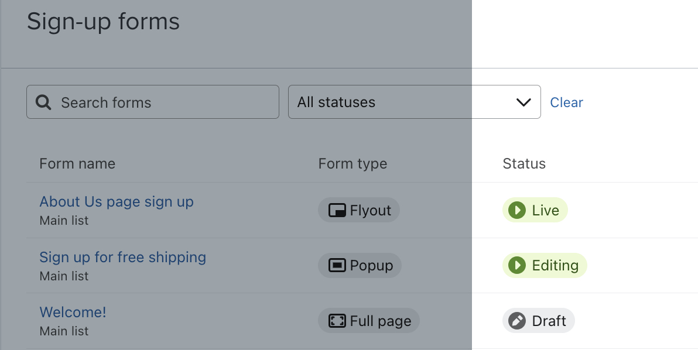This screenshot has width=698, height=350.
Task: Click Clear to reset filters
Action: 566,102
